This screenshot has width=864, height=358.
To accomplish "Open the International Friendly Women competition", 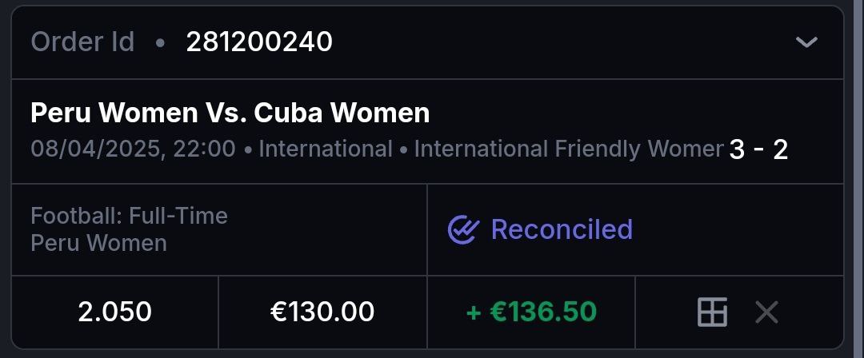I will pos(568,149).
